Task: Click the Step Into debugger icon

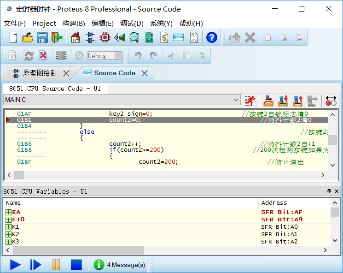Action: tap(283, 101)
